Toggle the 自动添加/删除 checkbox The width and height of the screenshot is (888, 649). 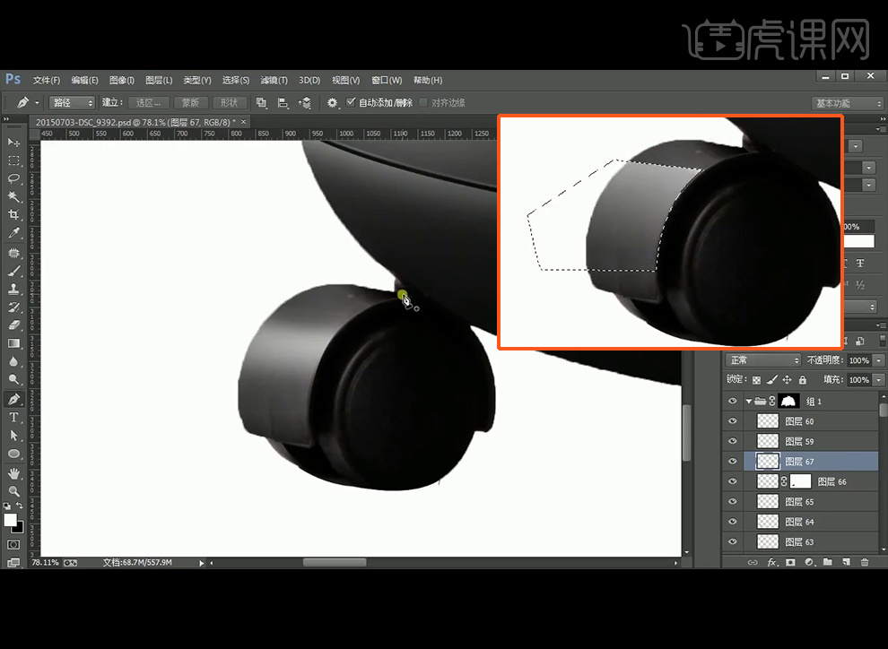(x=351, y=102)
